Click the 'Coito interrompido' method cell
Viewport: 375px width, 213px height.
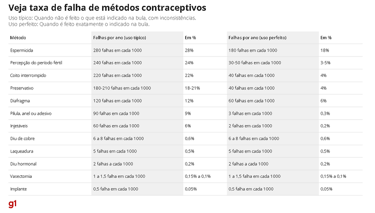28,75
